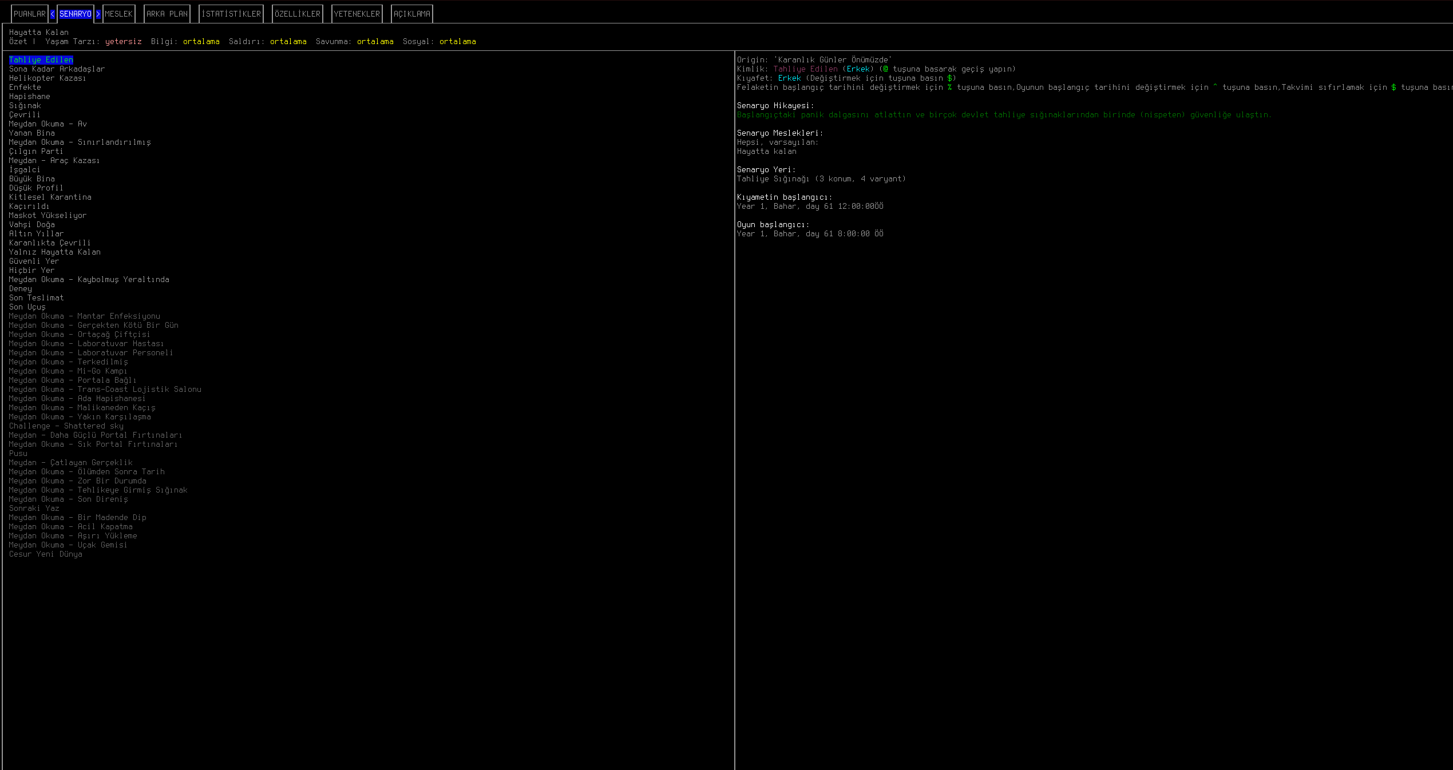The width and height of the screenshot is (1453, 770).
Task: Pick the Yanan Bina scenario
Action: 31,133
